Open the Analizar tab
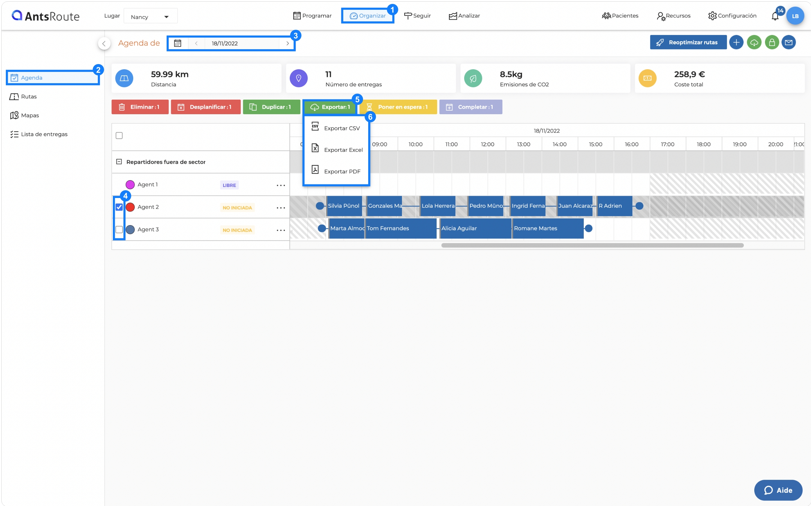This screenshot has width=811, height=506. coord(464,16)
